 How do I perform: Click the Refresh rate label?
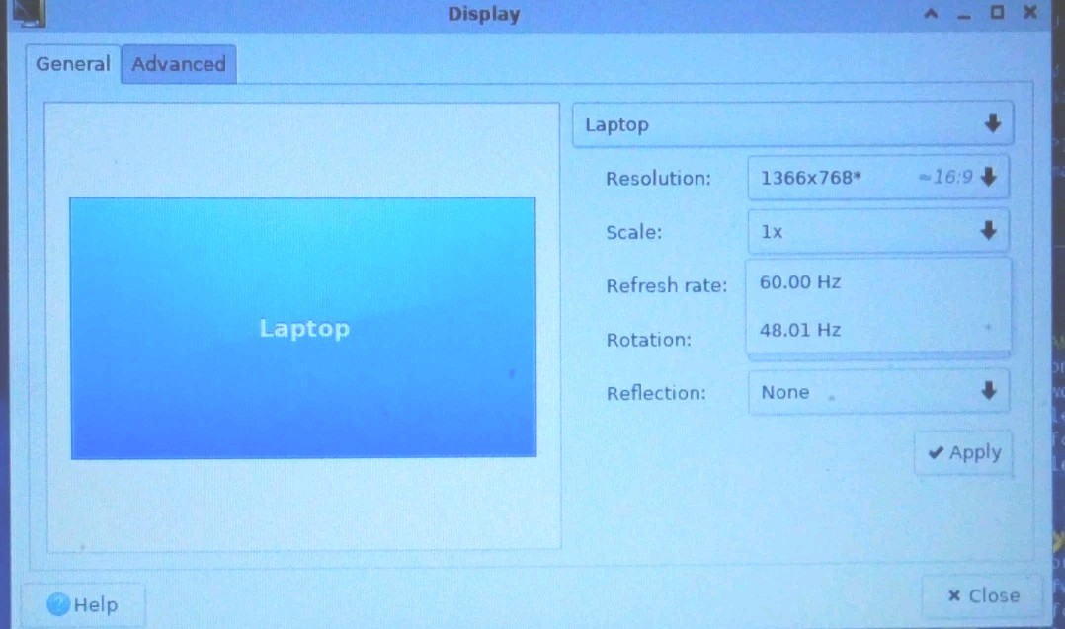point(666,285)
